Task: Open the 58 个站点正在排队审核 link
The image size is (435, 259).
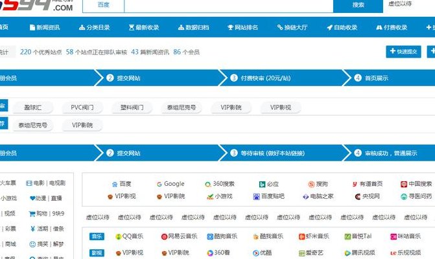Action: [x=96, y=52]
